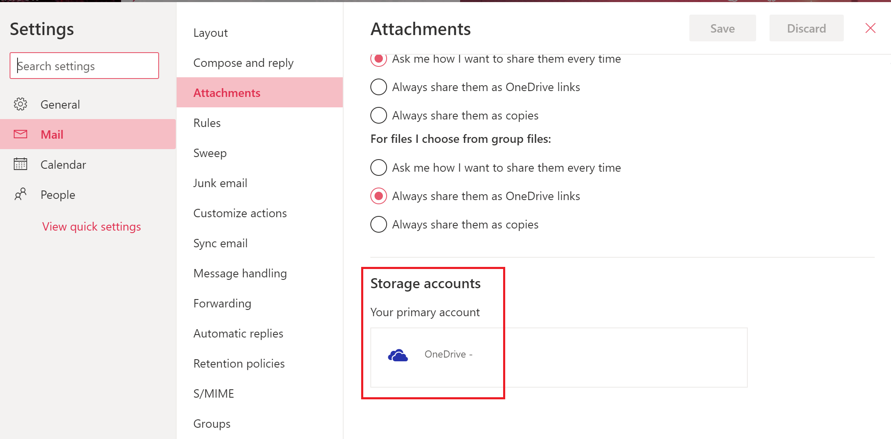Screen dimensions: 891x439
Task: Choose copies option for group files
Action: [379, 224]
